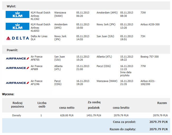This screenshot has height=135, width=172.
Task: Click the 'Rodzaj pasażera' column header
Action: [17, 105]
